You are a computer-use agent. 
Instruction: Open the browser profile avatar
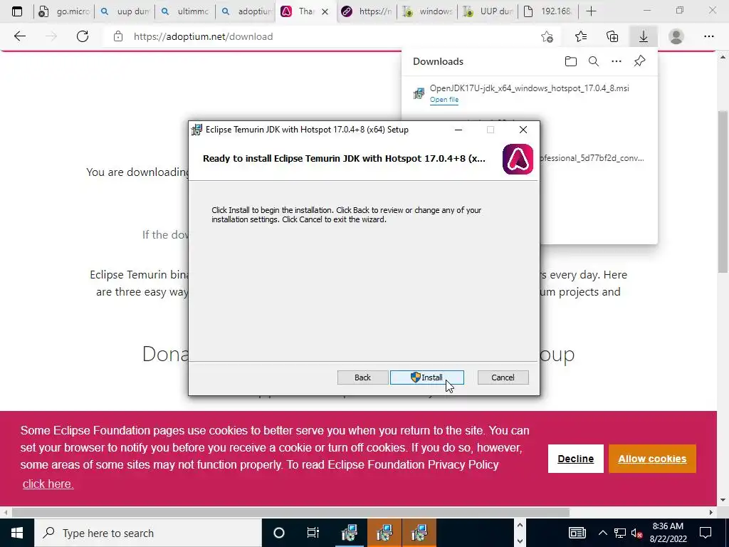(x=676, y=36)
